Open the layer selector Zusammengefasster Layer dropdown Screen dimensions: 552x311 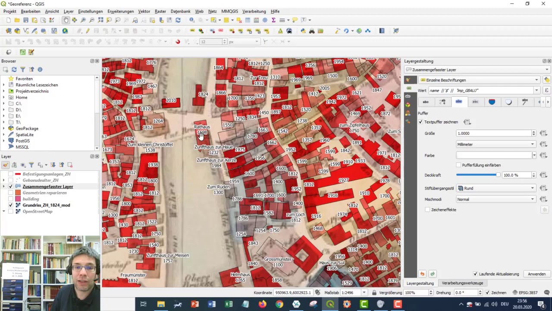(477, 70)
